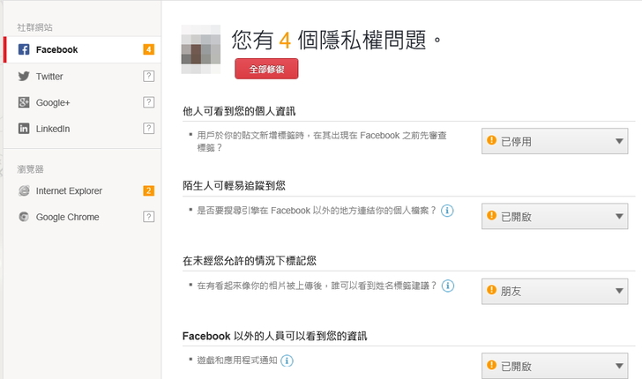Click info icon next to 遊戲和應用程式通知
Viewport: 642px width, 379px height.
pyautogui.click(x=287, y=360)
